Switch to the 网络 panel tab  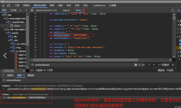52,5
